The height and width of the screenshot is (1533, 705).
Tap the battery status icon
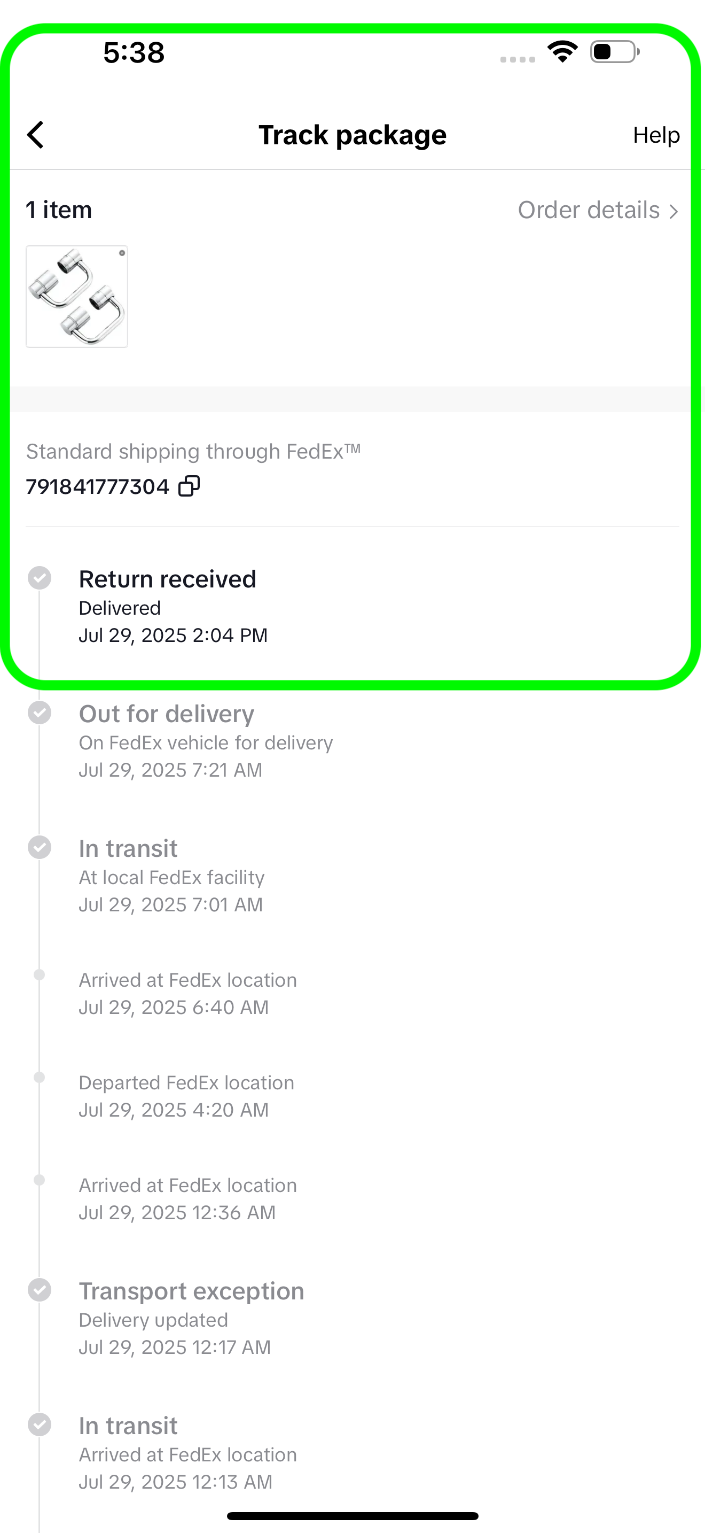[x=615, y=52]
